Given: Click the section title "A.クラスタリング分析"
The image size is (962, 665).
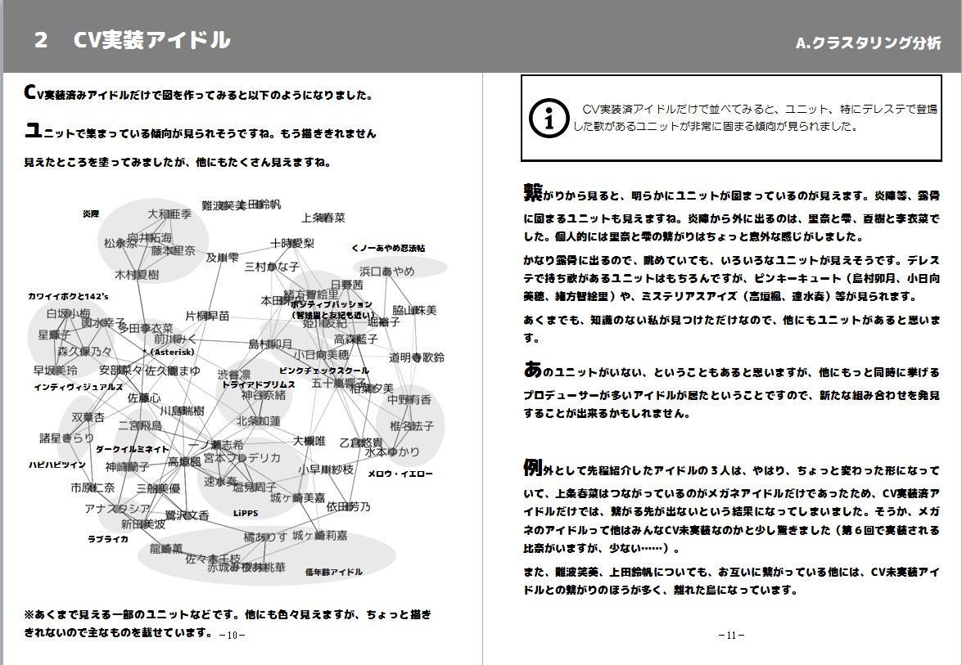Looking at the screenshot, I should (x=868, y=43).
